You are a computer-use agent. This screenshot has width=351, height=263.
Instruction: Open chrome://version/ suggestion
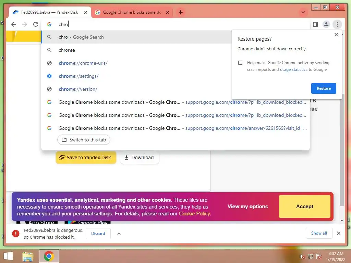coord(137,89)
